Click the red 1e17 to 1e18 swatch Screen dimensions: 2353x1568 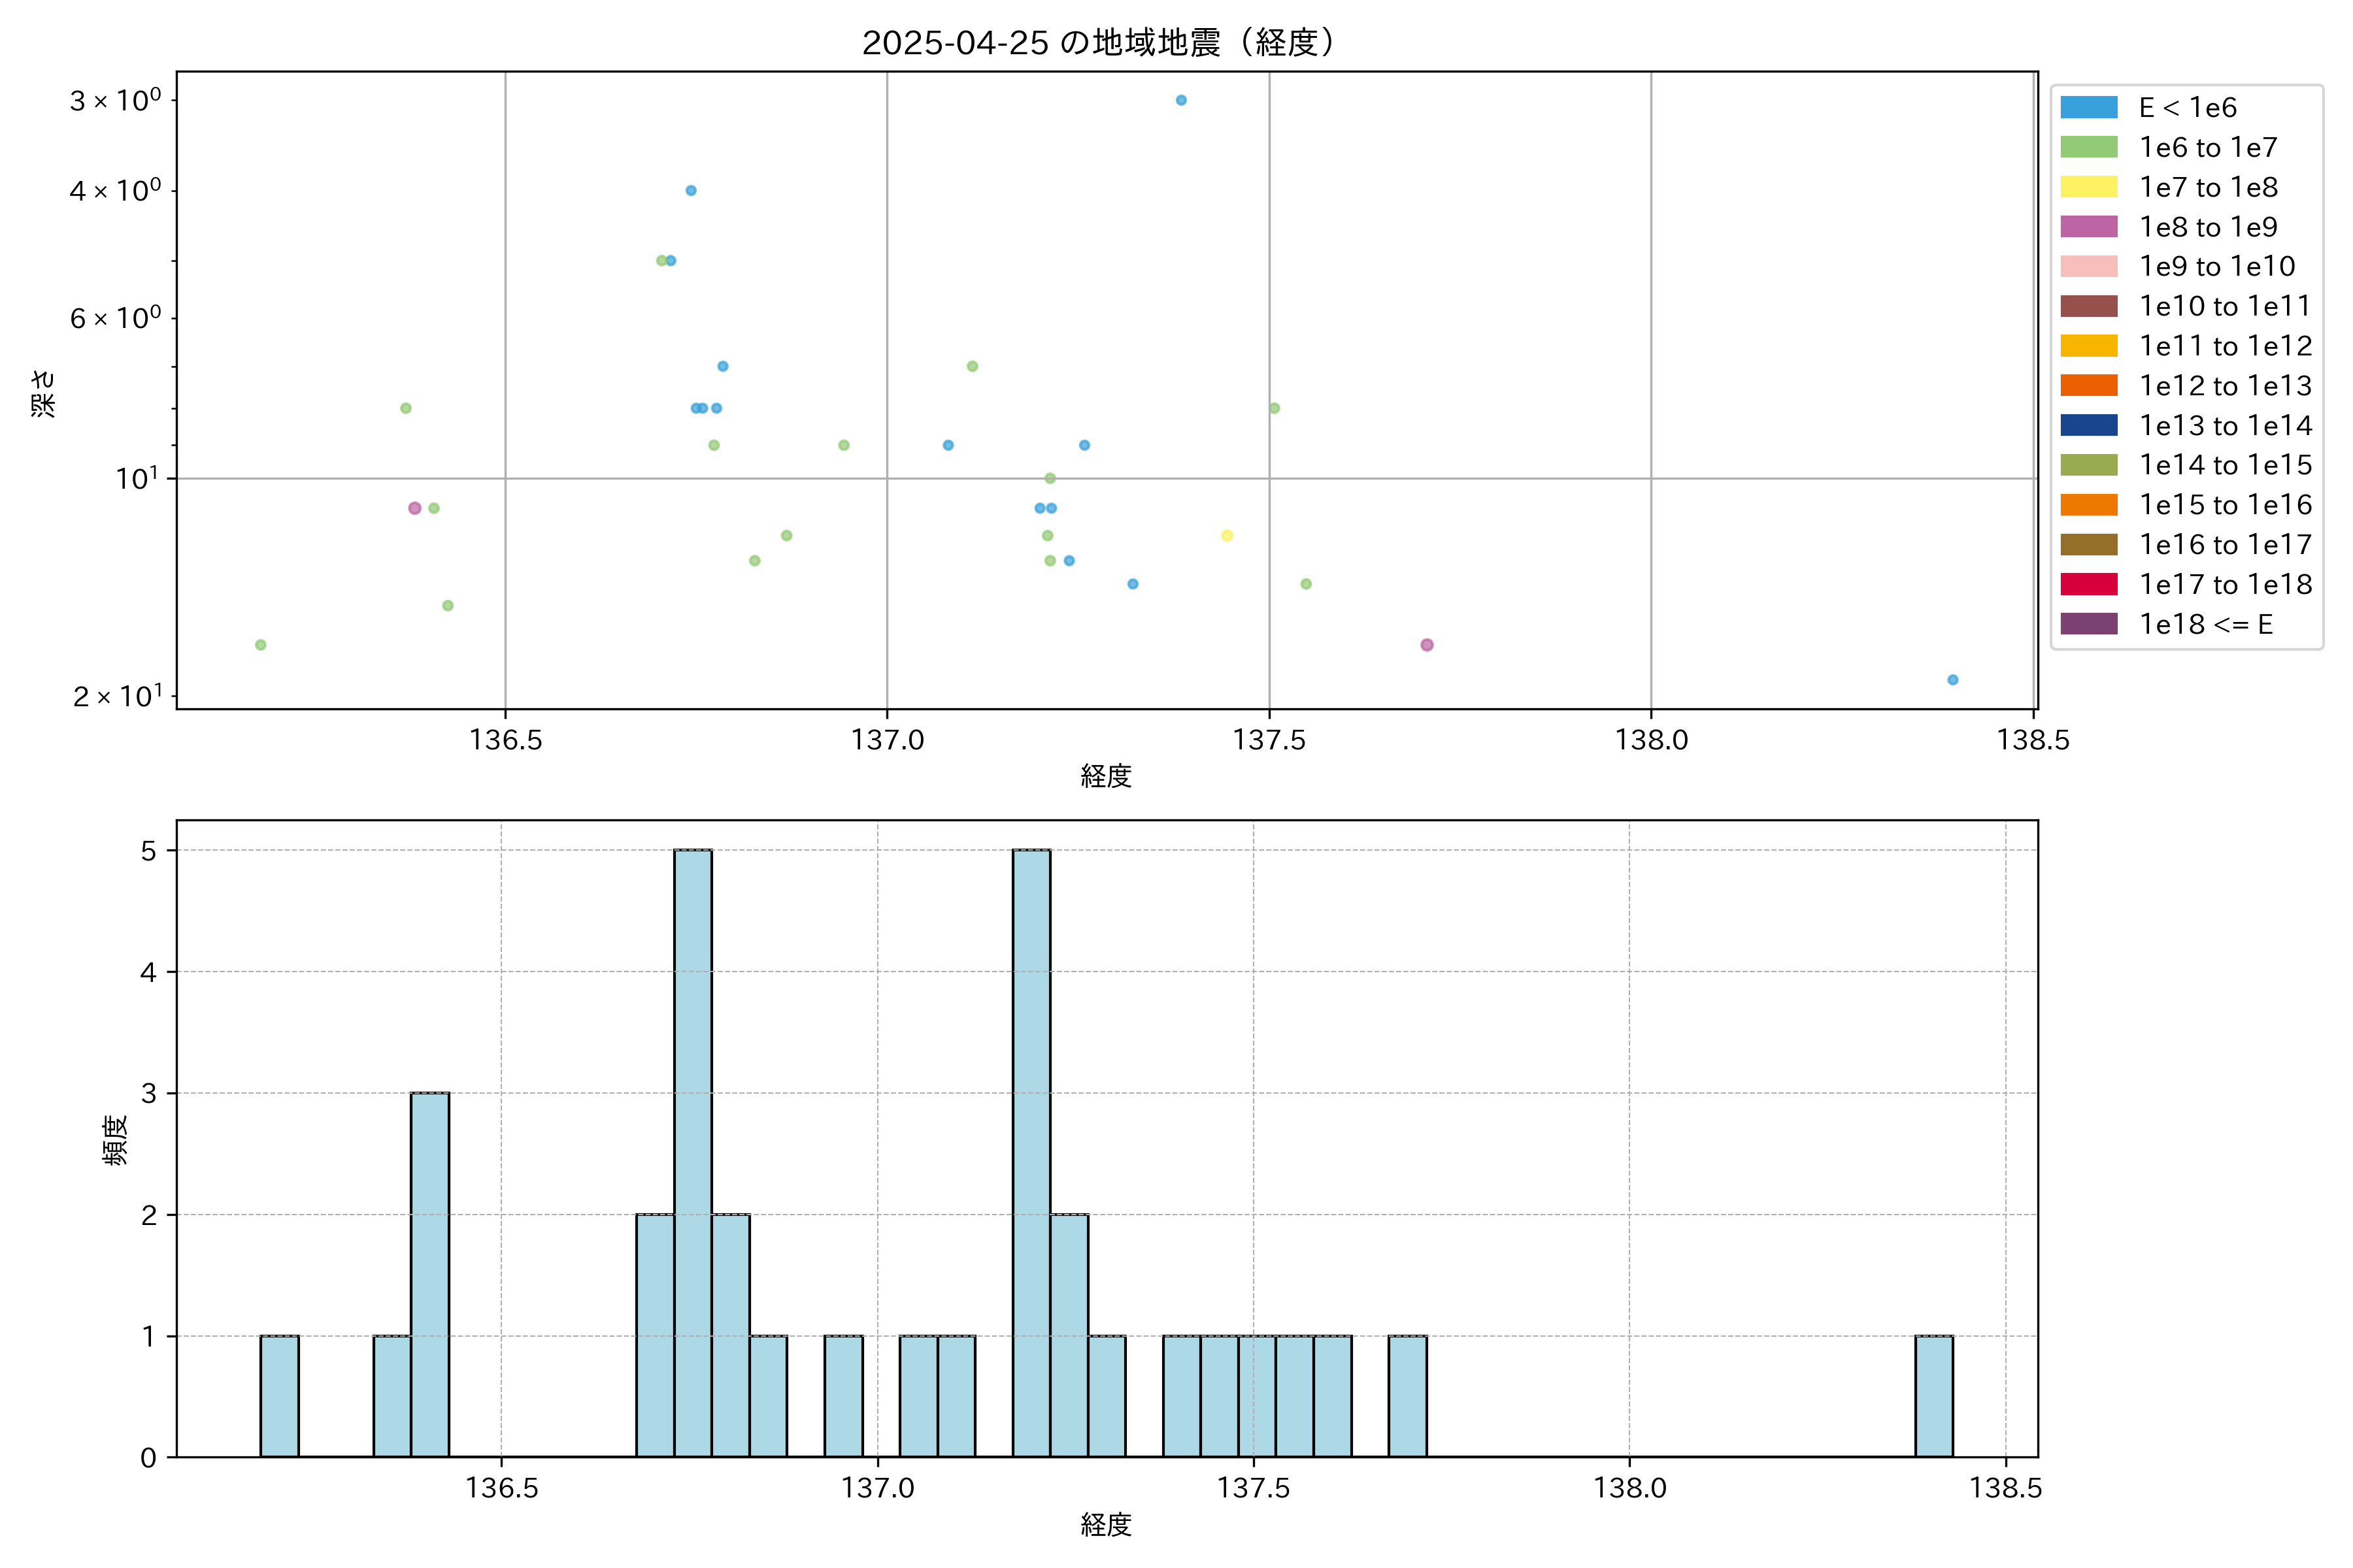coord(2089,584)
